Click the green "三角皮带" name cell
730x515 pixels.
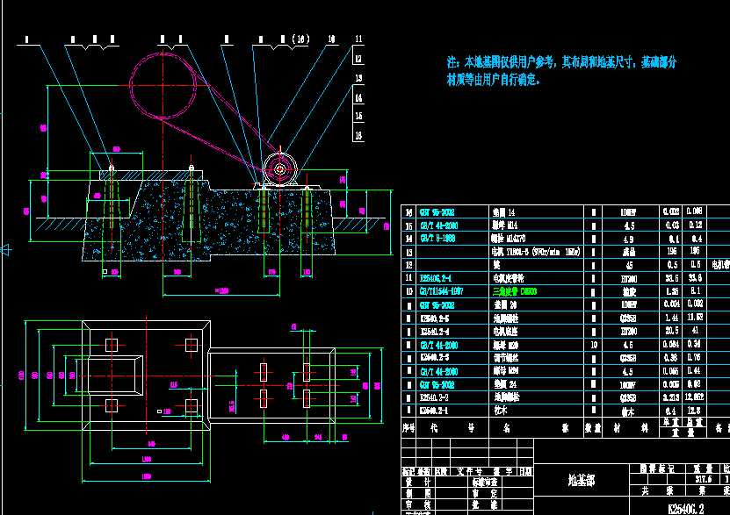pyautogui.click(x=515, y=292)
